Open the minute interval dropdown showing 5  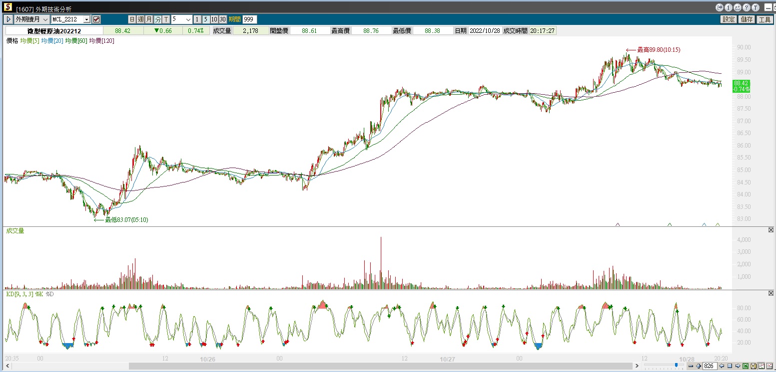pyautogui.click(x=188, y=19)
